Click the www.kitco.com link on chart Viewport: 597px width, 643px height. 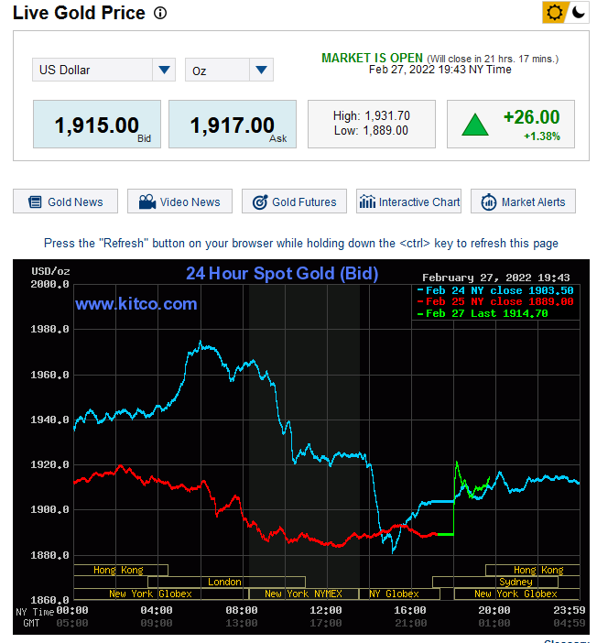point(136,304)
